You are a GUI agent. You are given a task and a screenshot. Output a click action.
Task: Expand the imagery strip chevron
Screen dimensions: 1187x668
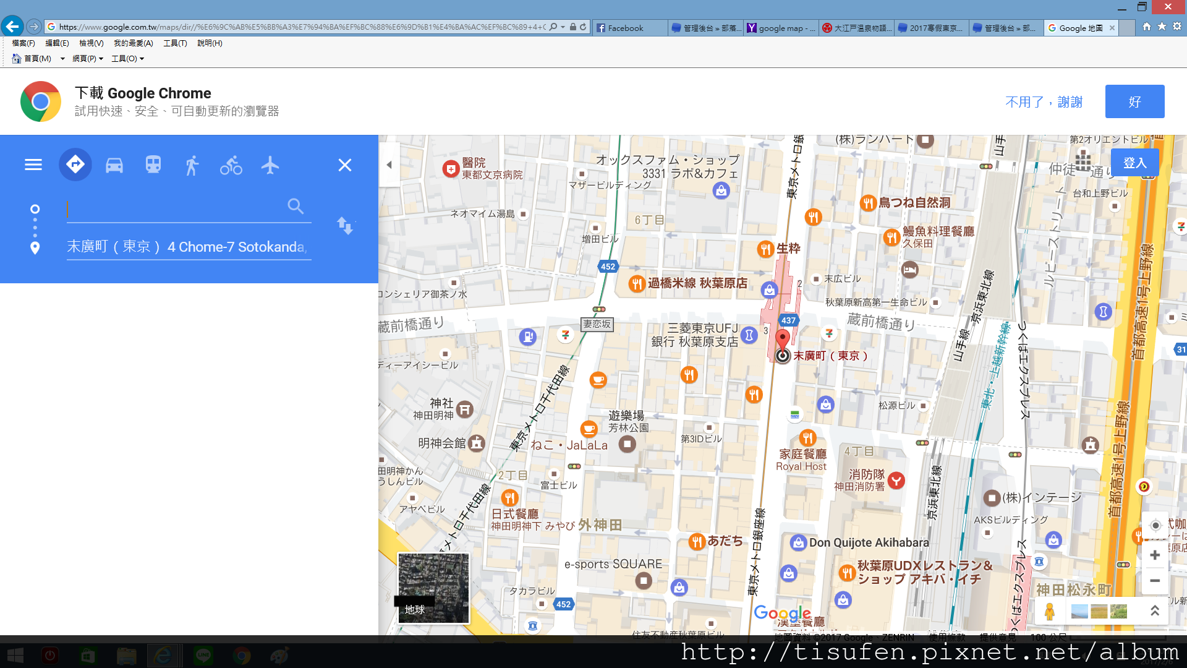pyautogui.click(x=1154, y=611)
